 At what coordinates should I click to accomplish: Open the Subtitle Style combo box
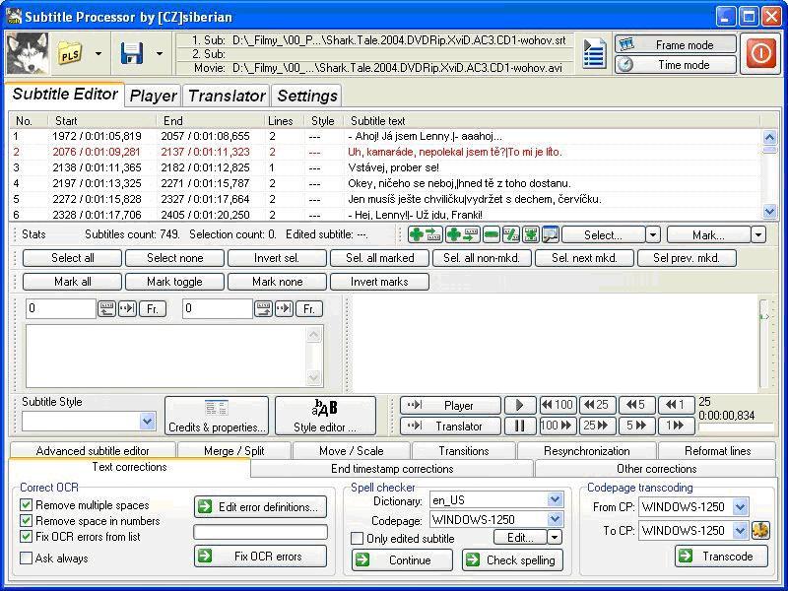pyautogui.click(x=89, y=422)
